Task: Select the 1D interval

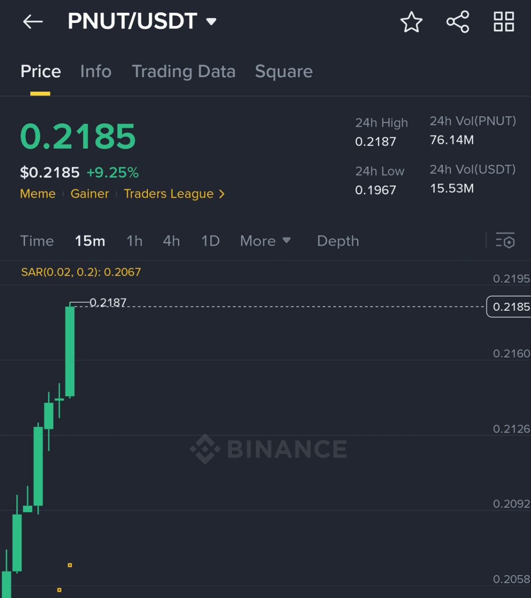Action: [210, 241]
